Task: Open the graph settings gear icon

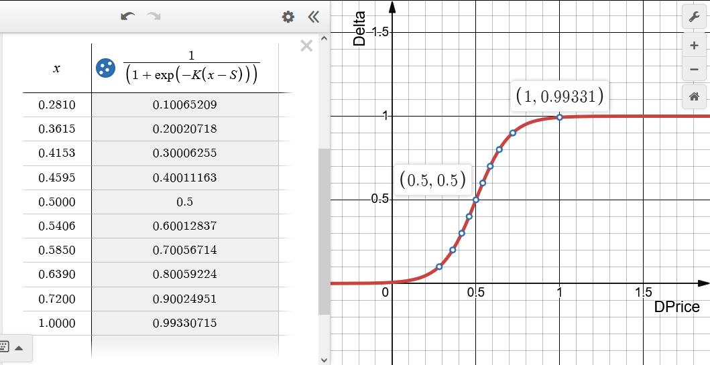Action: [x=288, y=17]
